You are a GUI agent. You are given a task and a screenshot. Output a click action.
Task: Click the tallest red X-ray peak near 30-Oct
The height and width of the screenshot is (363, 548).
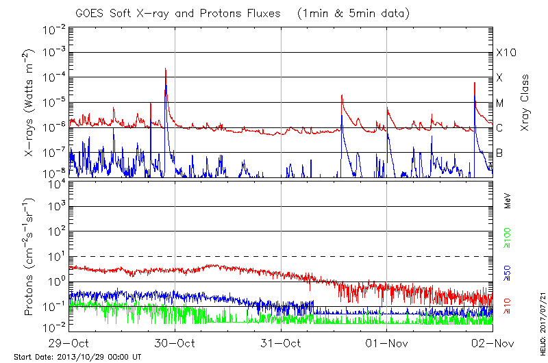(165, 71)
